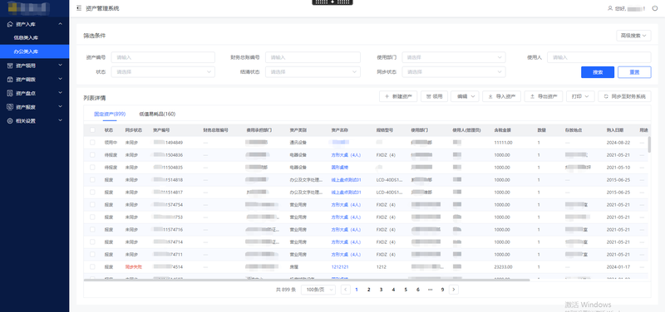Click the table's vertical scrollbar

click(649, 144)
